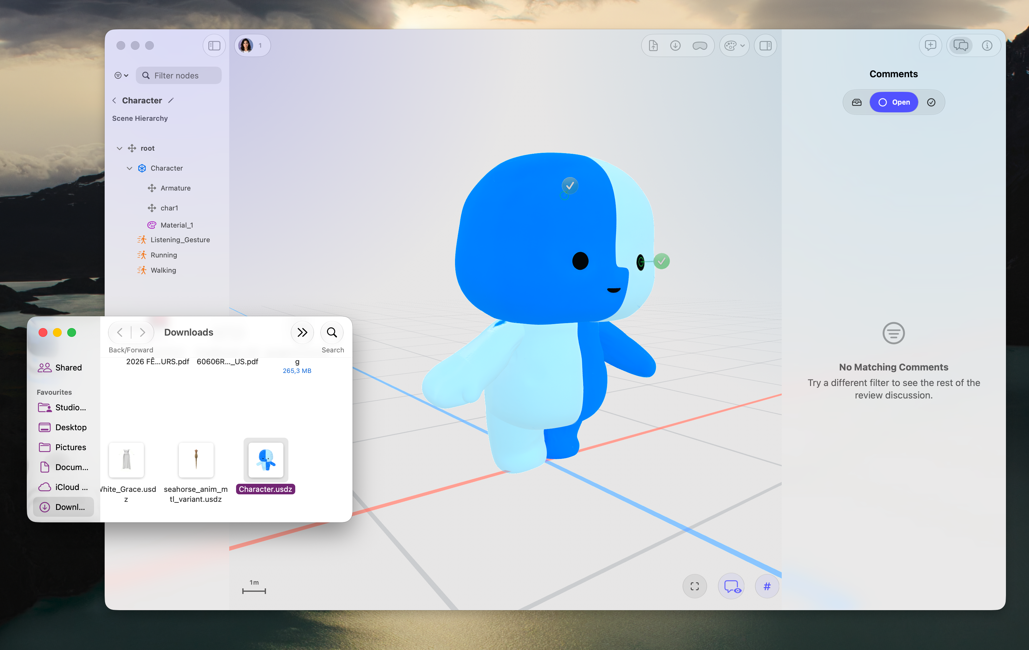Image resolution: width=1029 pixels, height=650 pixels.
Task: Click the 2026 FÊ...URS.pdf file name
Action: pos(157,362)
